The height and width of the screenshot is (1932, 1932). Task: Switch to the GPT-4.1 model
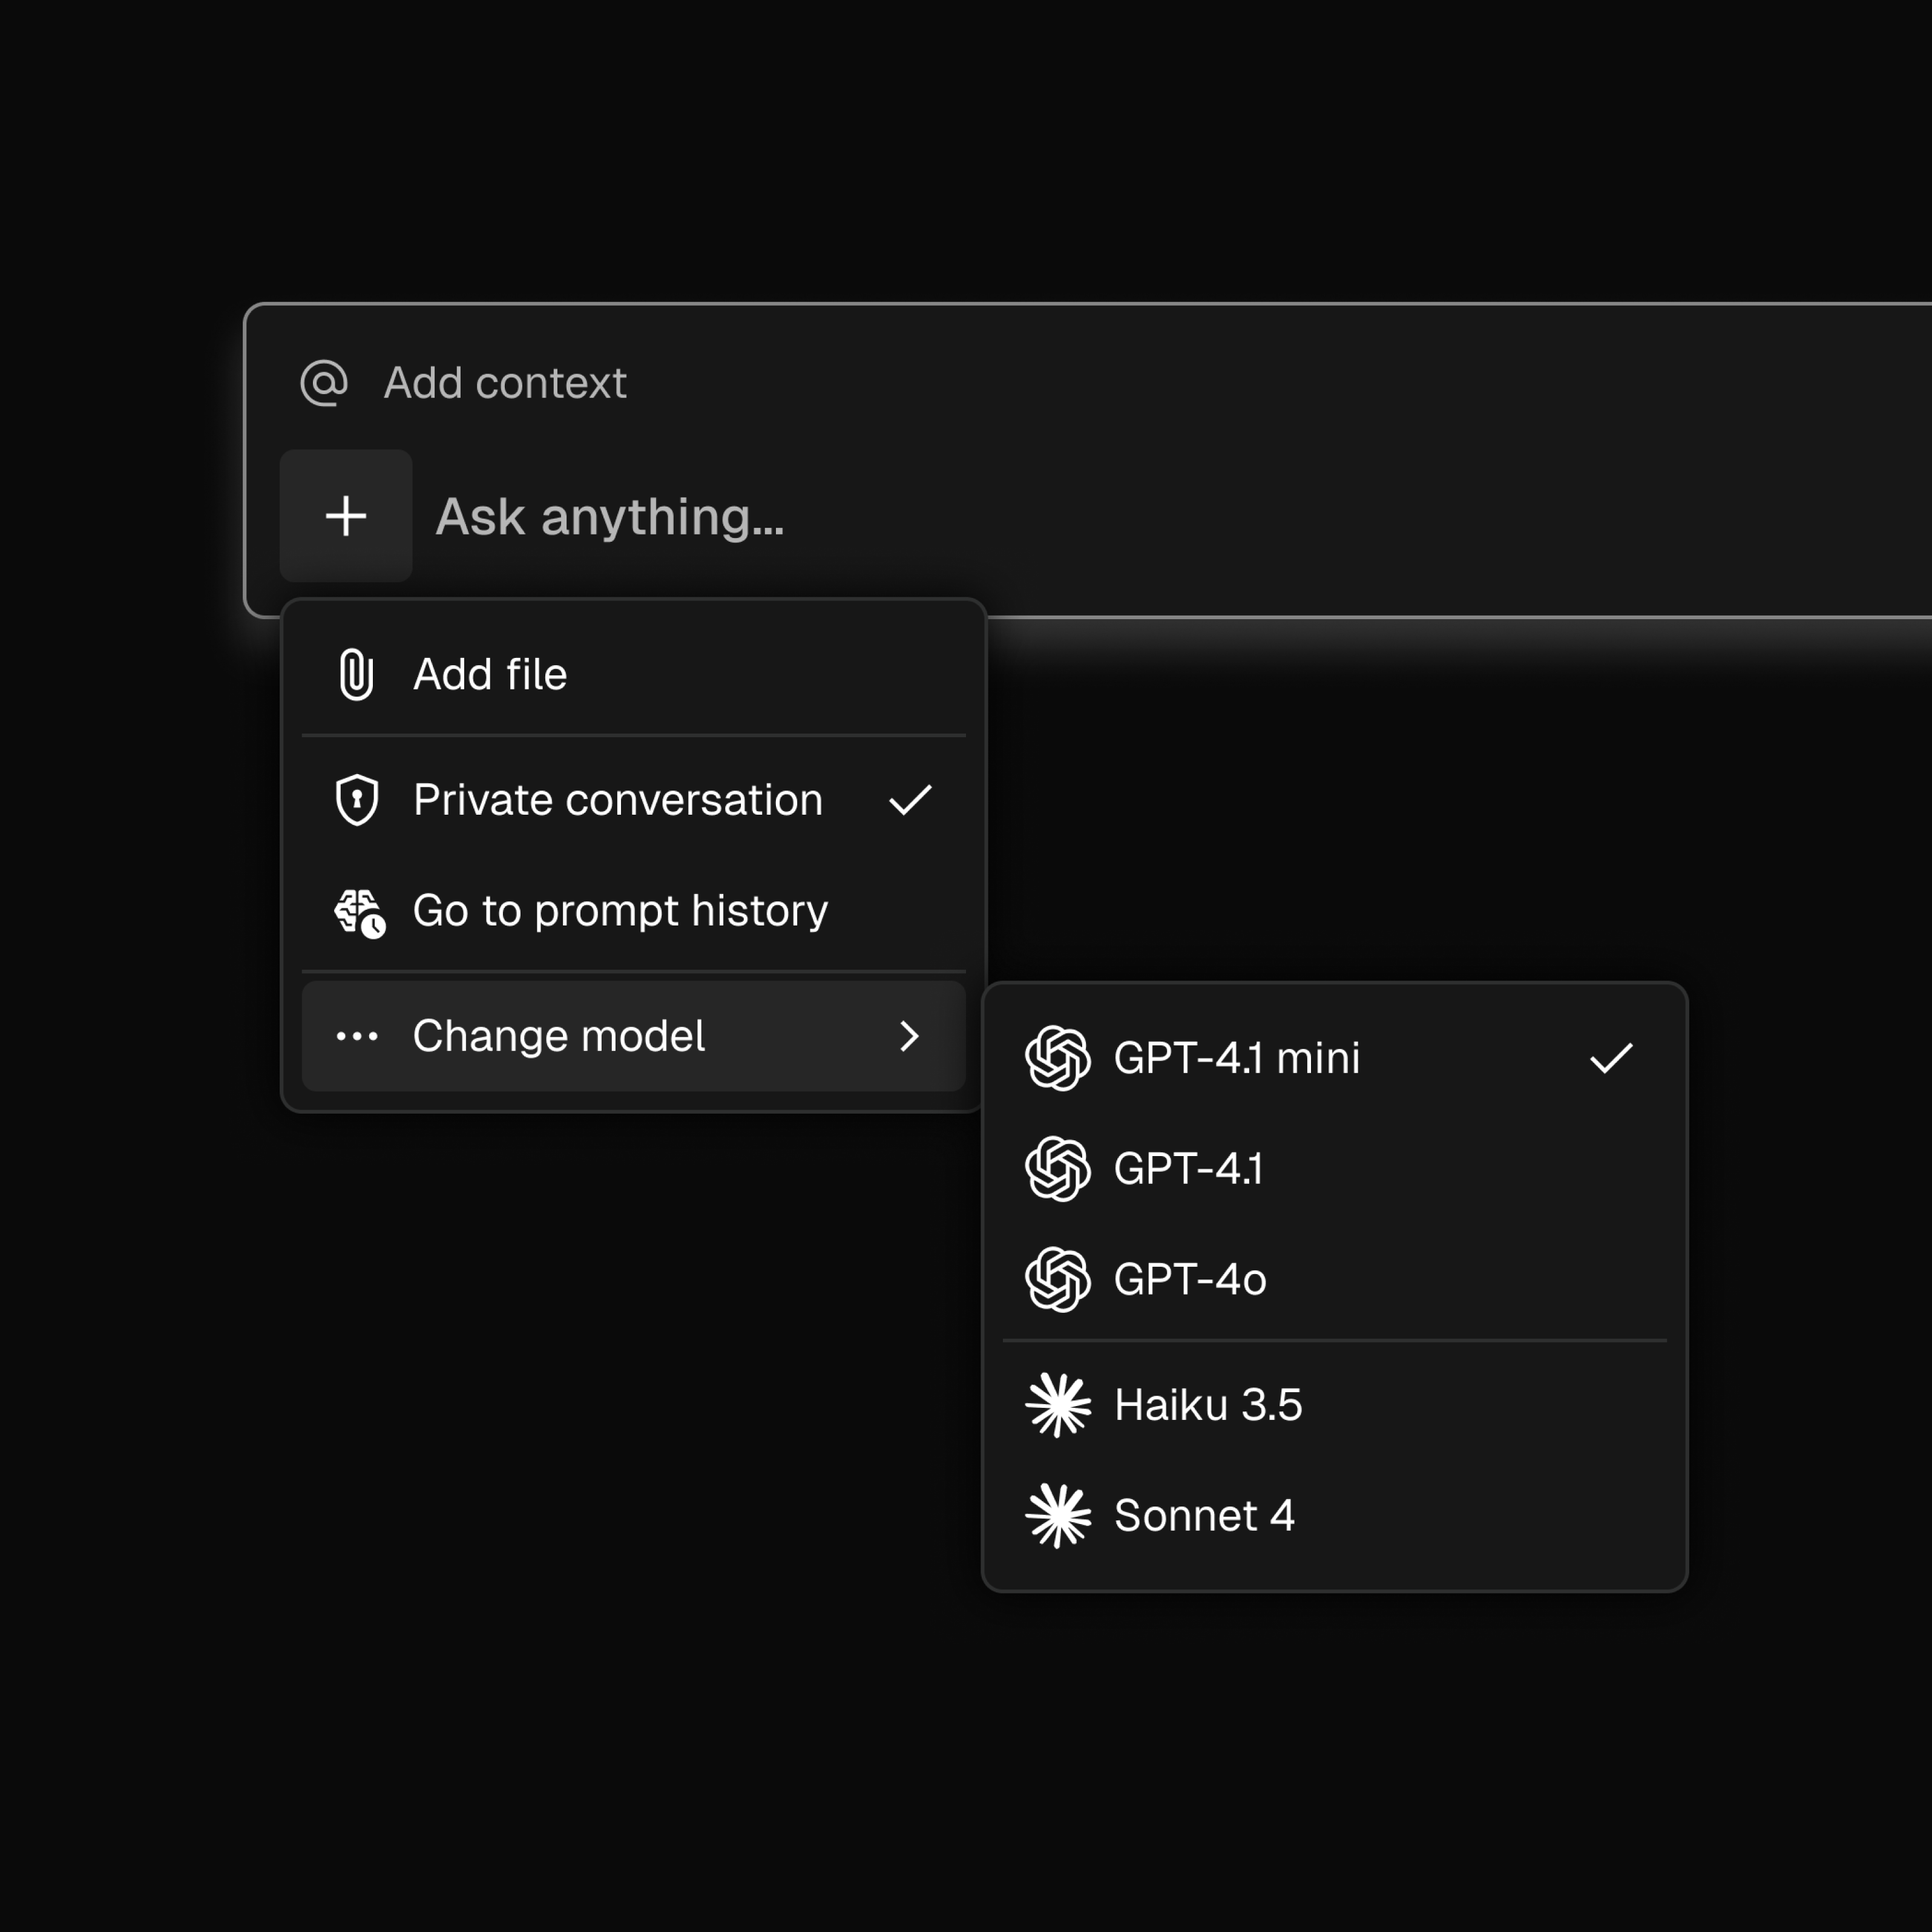point(1335,1168)
